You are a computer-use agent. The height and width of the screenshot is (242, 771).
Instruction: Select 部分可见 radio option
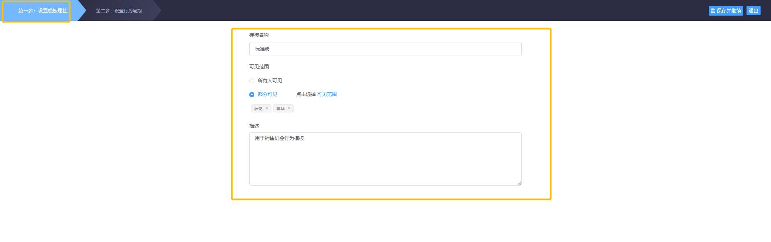[x=252, y=94]
